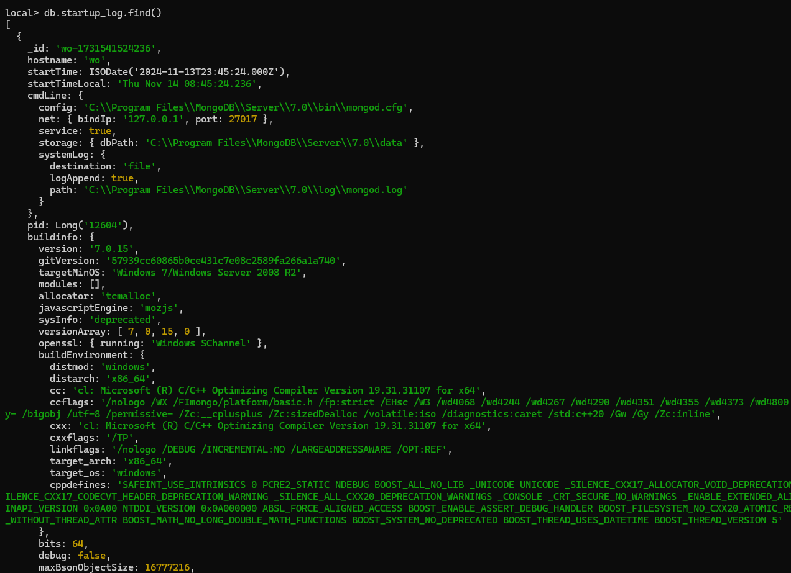Viewport: 791px width, 573px height.
Task: Click the distmod value 'windows'
Action: click(125, 367)
